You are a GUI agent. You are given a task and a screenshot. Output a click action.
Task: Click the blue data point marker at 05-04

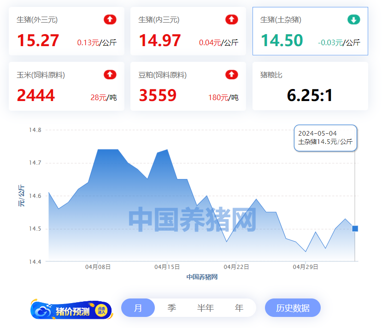[x=355, y=228]
